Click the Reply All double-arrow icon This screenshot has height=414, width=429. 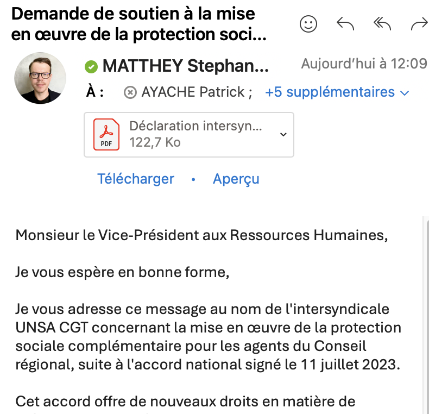click(382, 23)
